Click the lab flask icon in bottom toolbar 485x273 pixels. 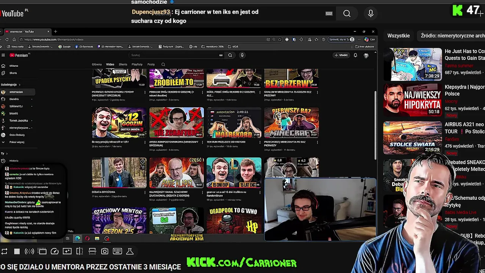tap(130, 251)
